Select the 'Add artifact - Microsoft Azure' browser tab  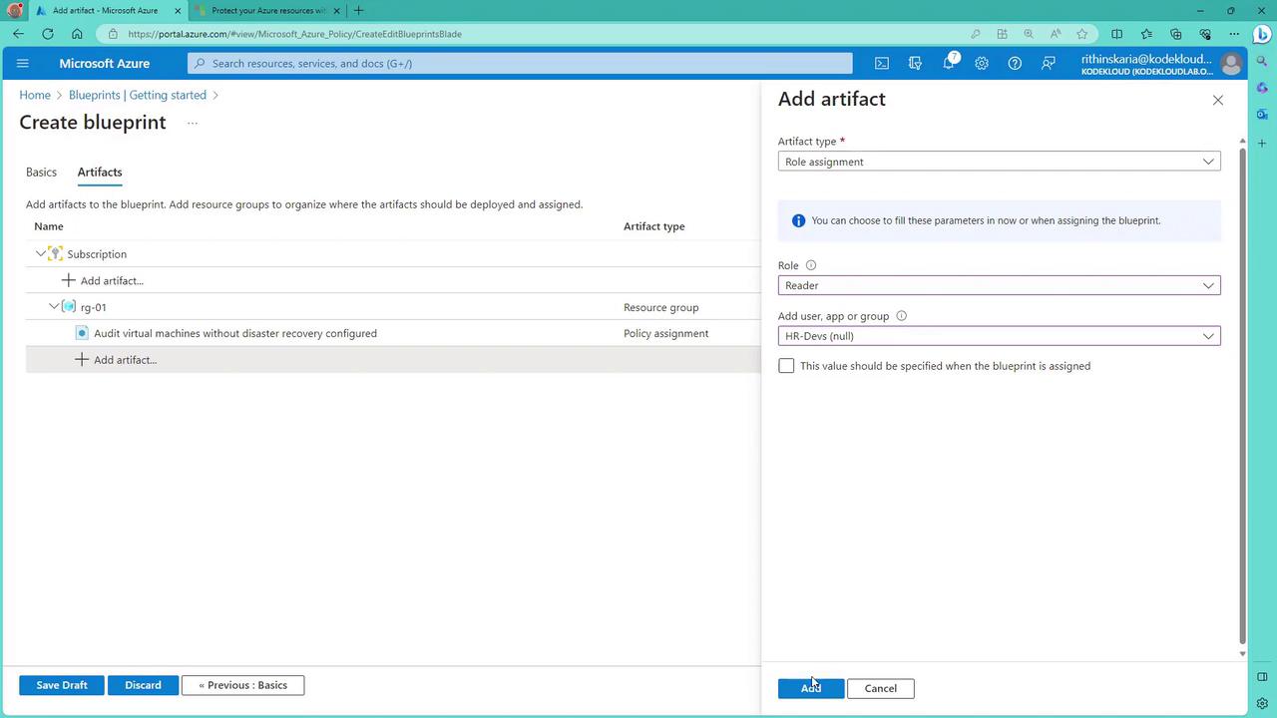point(106,11)
